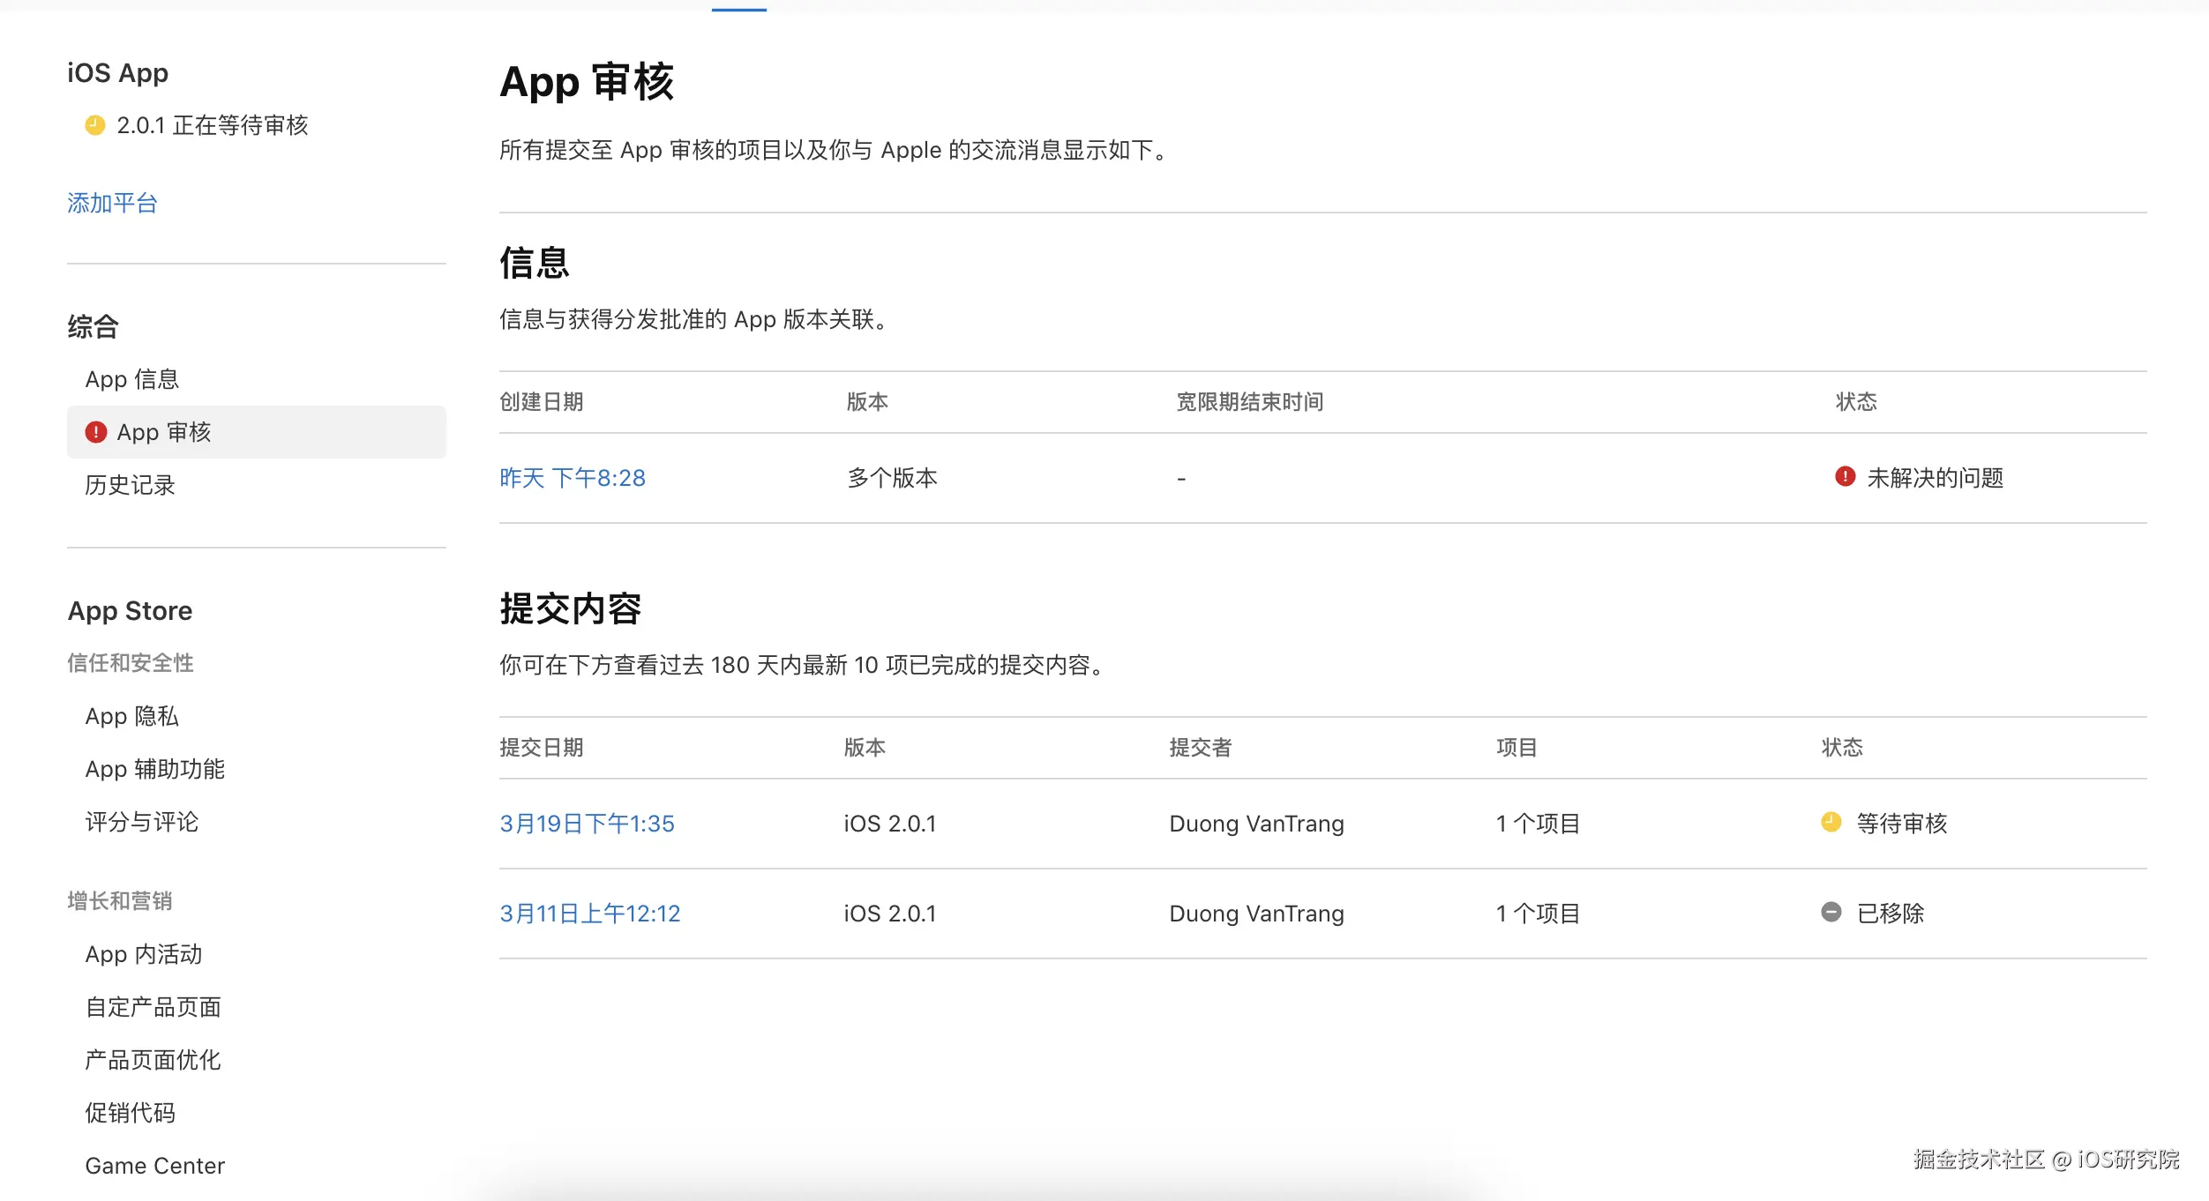Open 2.0.1 正在等待审核 version entry
2209x1201 pixels.
pyautogui.click(x=212, y=125)
